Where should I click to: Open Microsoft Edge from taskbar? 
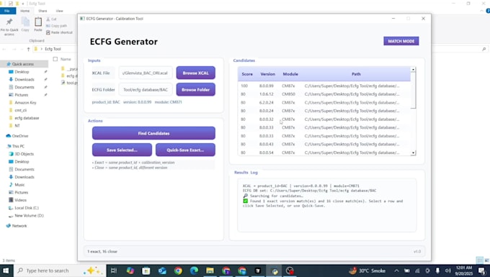(x=194, y=271)
